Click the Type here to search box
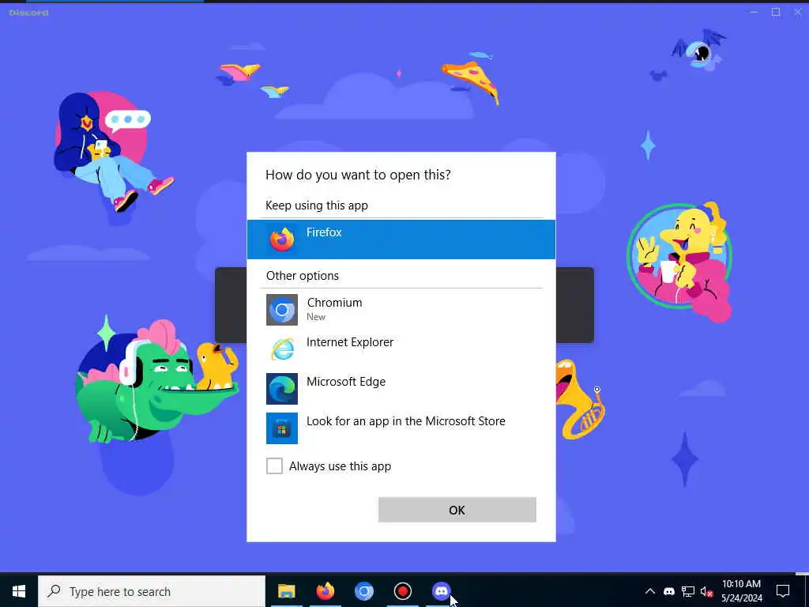 click(152, 591)
